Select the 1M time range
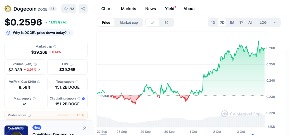Image resolution: width=289 pixels, height=135 pixels. tap(232, 23)
